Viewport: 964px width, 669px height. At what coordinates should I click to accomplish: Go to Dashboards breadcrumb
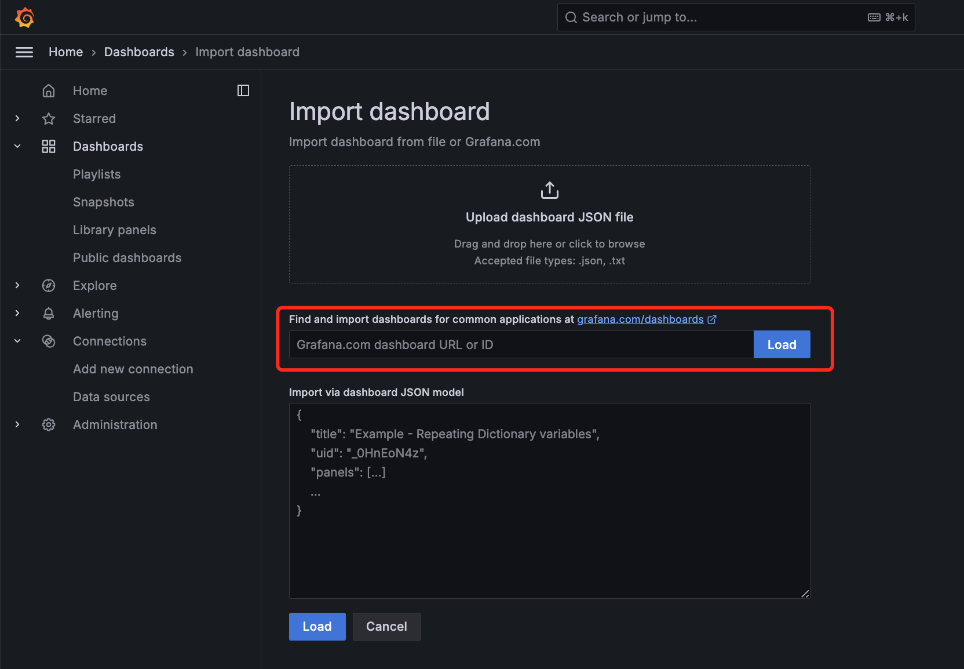[139, 52]
